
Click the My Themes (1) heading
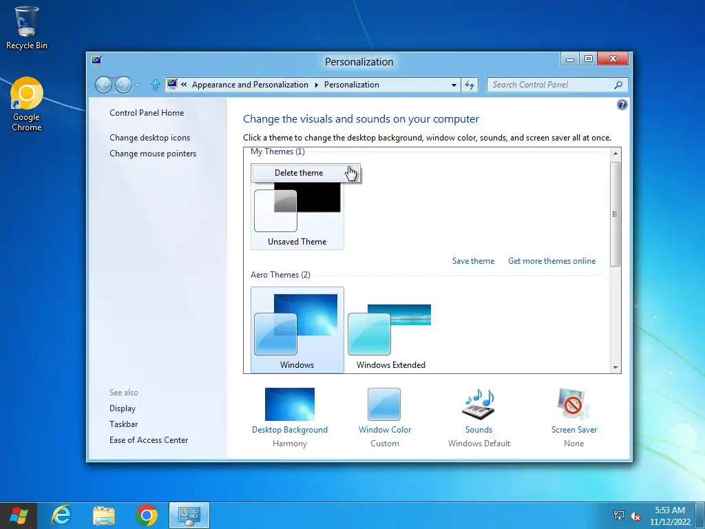(277, 152)
